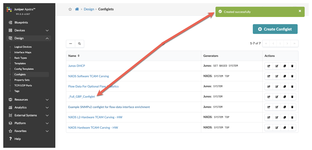Select Config Templates under Design
The width and height of the screenshot is (312, 150).
(24, 69)
